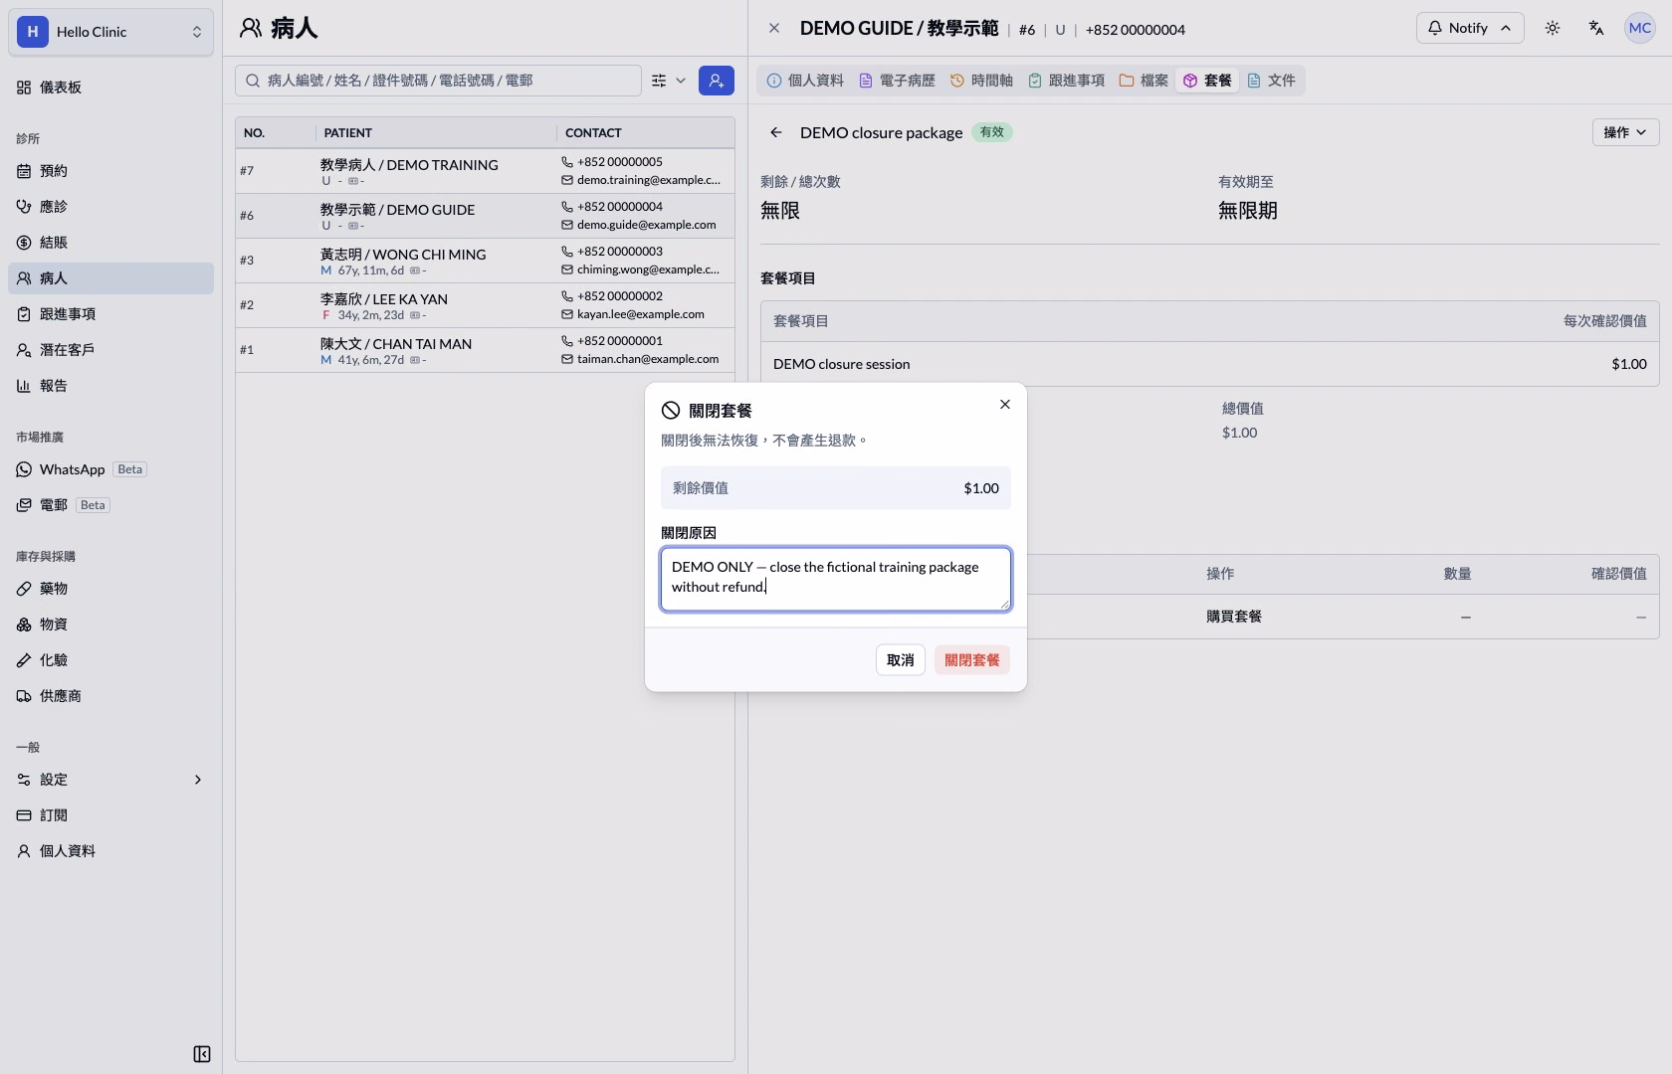The width and height of the screenshot is (1672, 1074).
Task: Click into the 關閉原因 reason textarea
Action: tap(836, 579)
